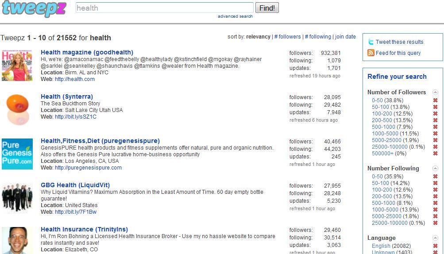The width and height of the screenshot is (444, 254).
Task: Exclude the 25000-100000 following range with its red X
Action: (435, 223)
